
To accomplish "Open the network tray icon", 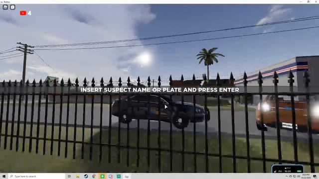I will [295, 177].
